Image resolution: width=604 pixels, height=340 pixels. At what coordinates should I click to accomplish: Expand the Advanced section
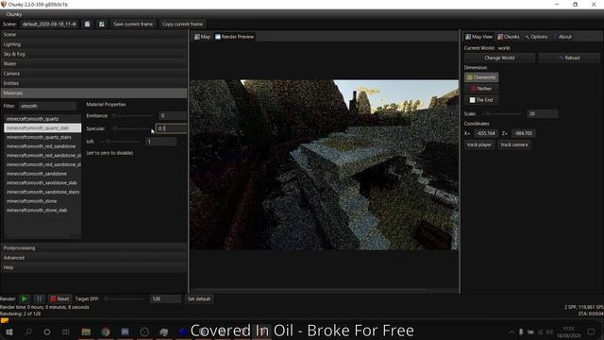tap(93, 258)
